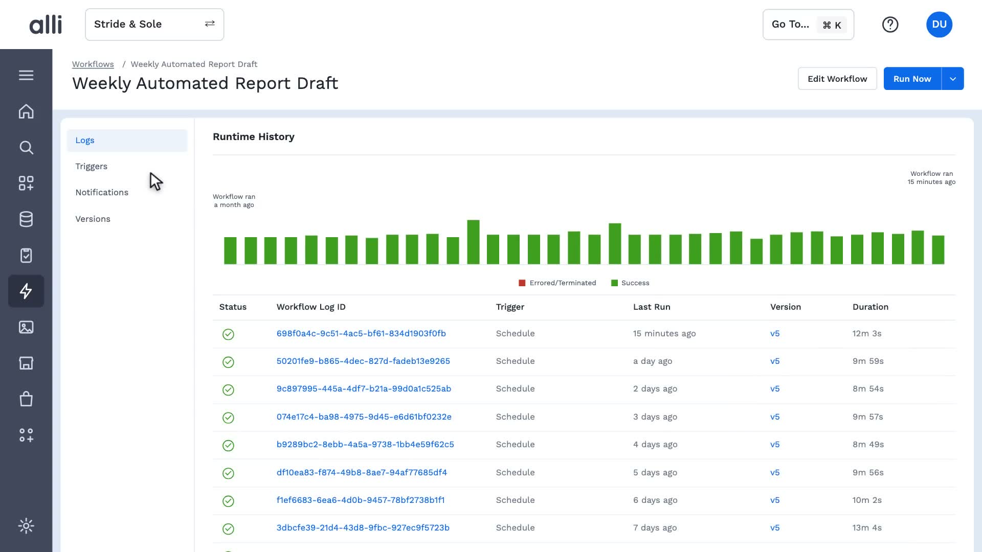Viewport: 982px width, 552px height.
Task: Open log b9289bc2-8ebb-4a5a-9738-1bb4e59f62c5
Action: point(365,445)
